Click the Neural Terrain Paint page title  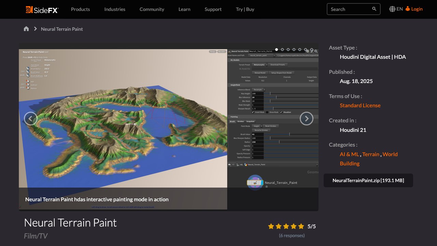click(x=70, y=223)
